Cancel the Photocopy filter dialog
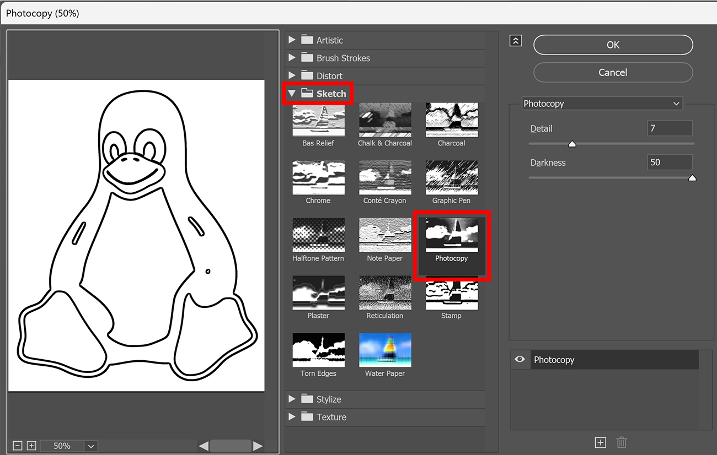This screenshot has width=717, height=455. point(613,72)
